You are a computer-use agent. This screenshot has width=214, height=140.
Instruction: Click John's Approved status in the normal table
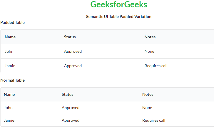(x=71, y=108)
